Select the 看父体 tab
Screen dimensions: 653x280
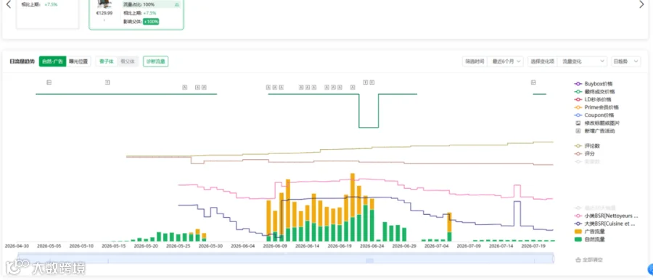click(128, 61)
